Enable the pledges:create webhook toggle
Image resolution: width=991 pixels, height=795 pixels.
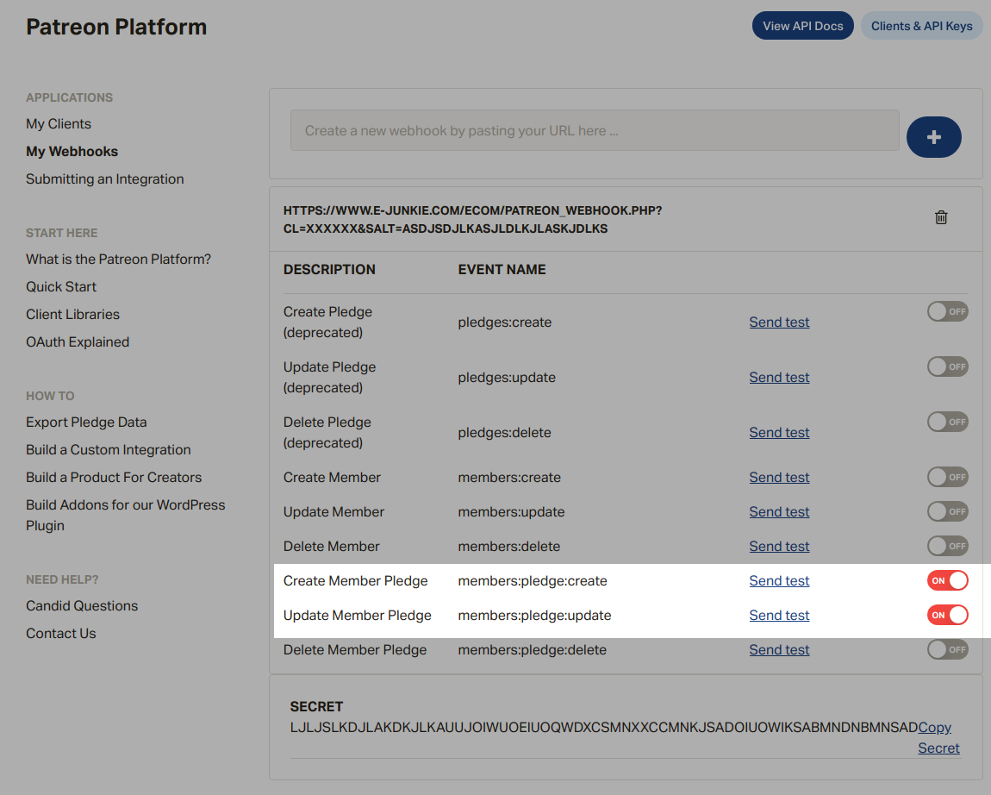click(947, 311)
